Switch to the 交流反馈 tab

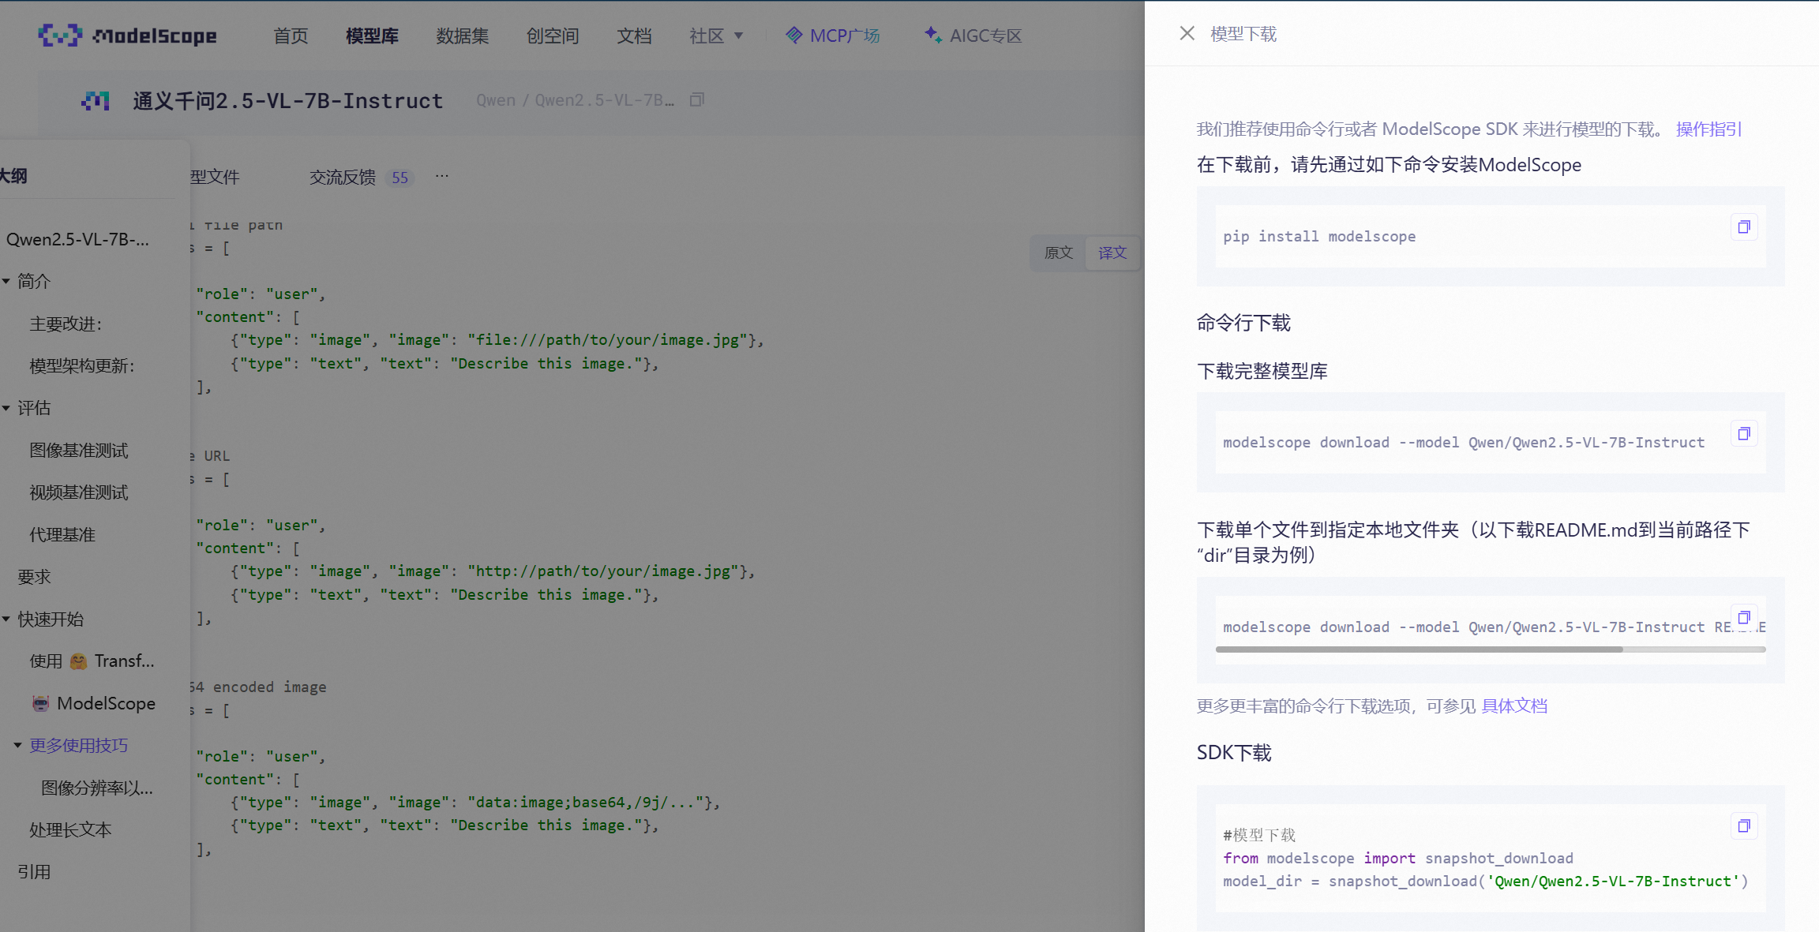click(x=341, y=177)
